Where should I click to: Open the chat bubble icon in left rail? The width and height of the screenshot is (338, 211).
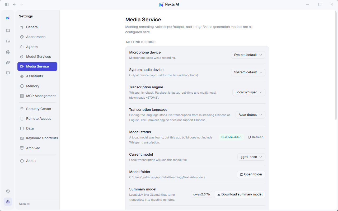8,31
